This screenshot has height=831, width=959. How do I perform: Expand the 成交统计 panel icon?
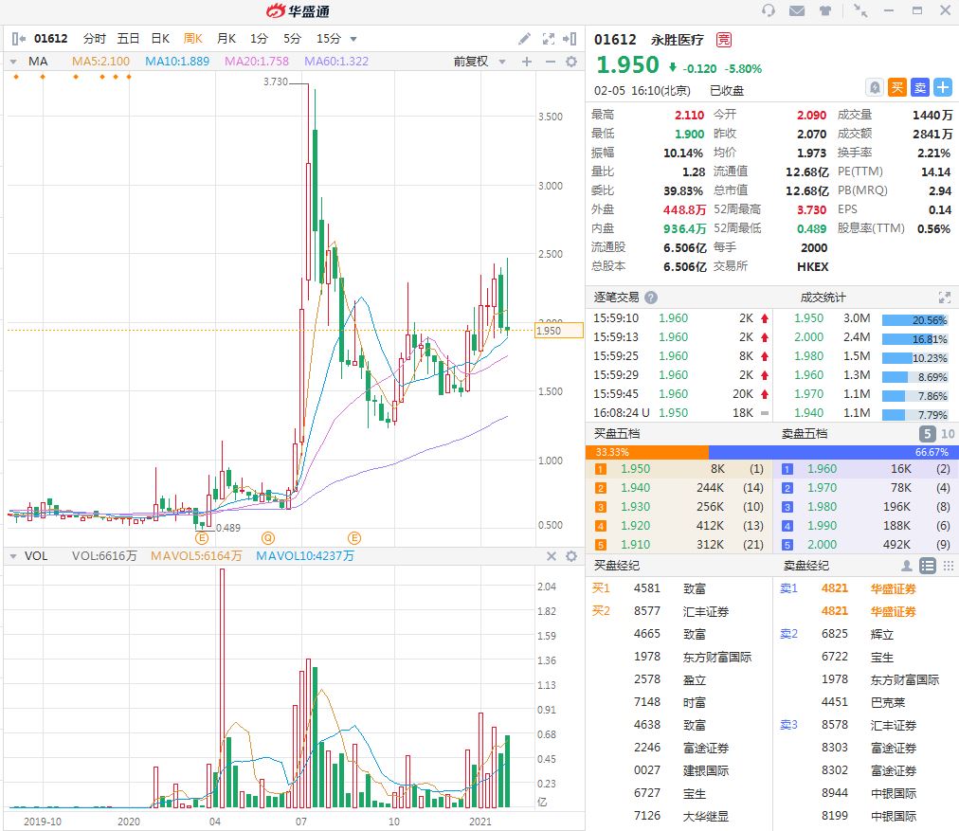945,298
